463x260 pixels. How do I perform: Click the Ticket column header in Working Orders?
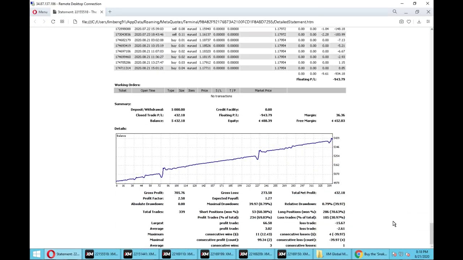pyautogui.click(x=122, y=91)
